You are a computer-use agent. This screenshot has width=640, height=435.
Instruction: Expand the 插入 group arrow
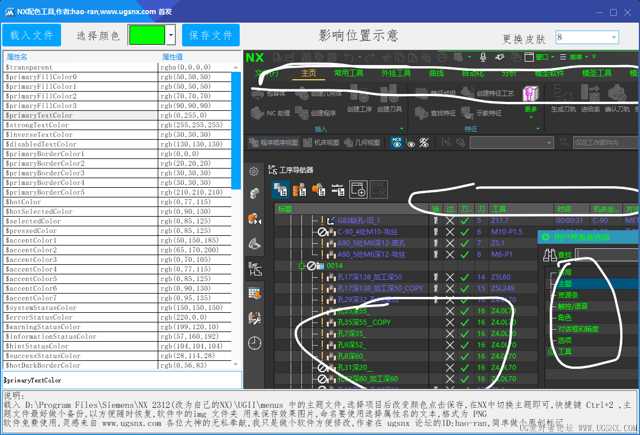point(401,128)
